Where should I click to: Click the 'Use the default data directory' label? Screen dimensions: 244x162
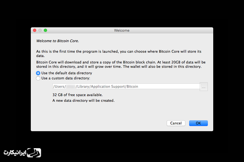tap(66, 73)
